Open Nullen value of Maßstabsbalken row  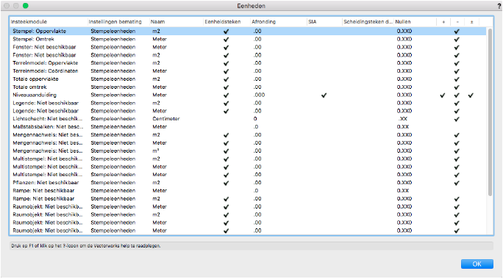pyautogui.click(x=402, y=127)
